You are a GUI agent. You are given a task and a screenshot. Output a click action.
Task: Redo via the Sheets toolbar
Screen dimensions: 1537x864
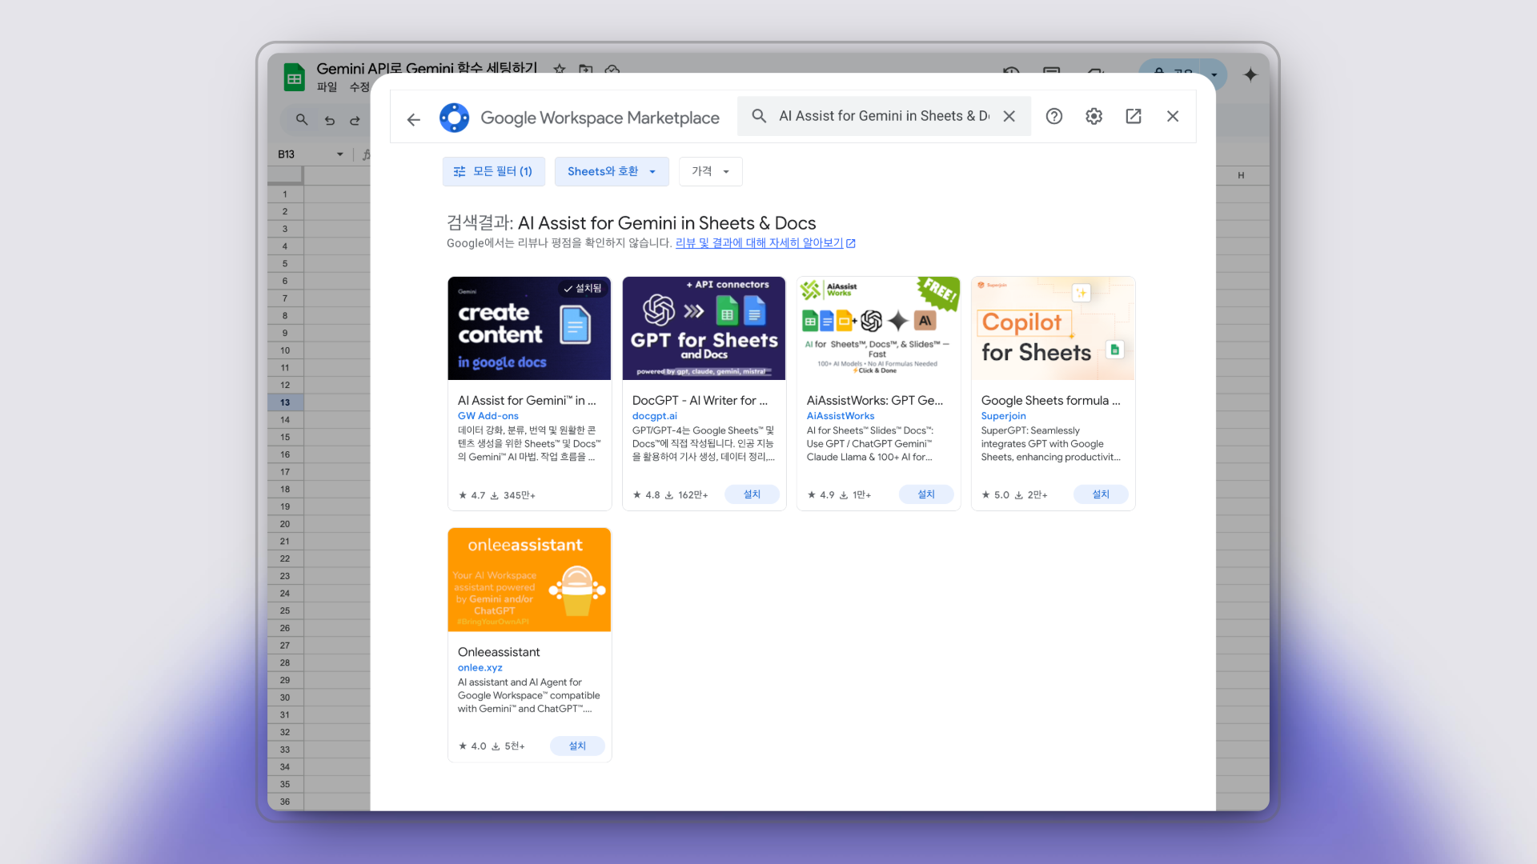pos(355,120)
